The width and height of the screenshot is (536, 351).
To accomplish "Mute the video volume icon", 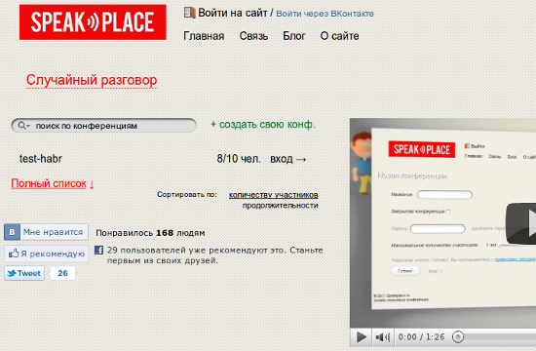I will pyautogui.click(x=382, y=337).
